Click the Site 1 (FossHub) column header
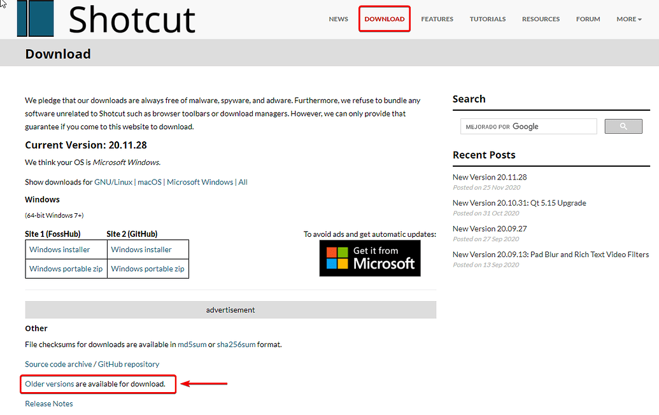 [x=53, y=234]
